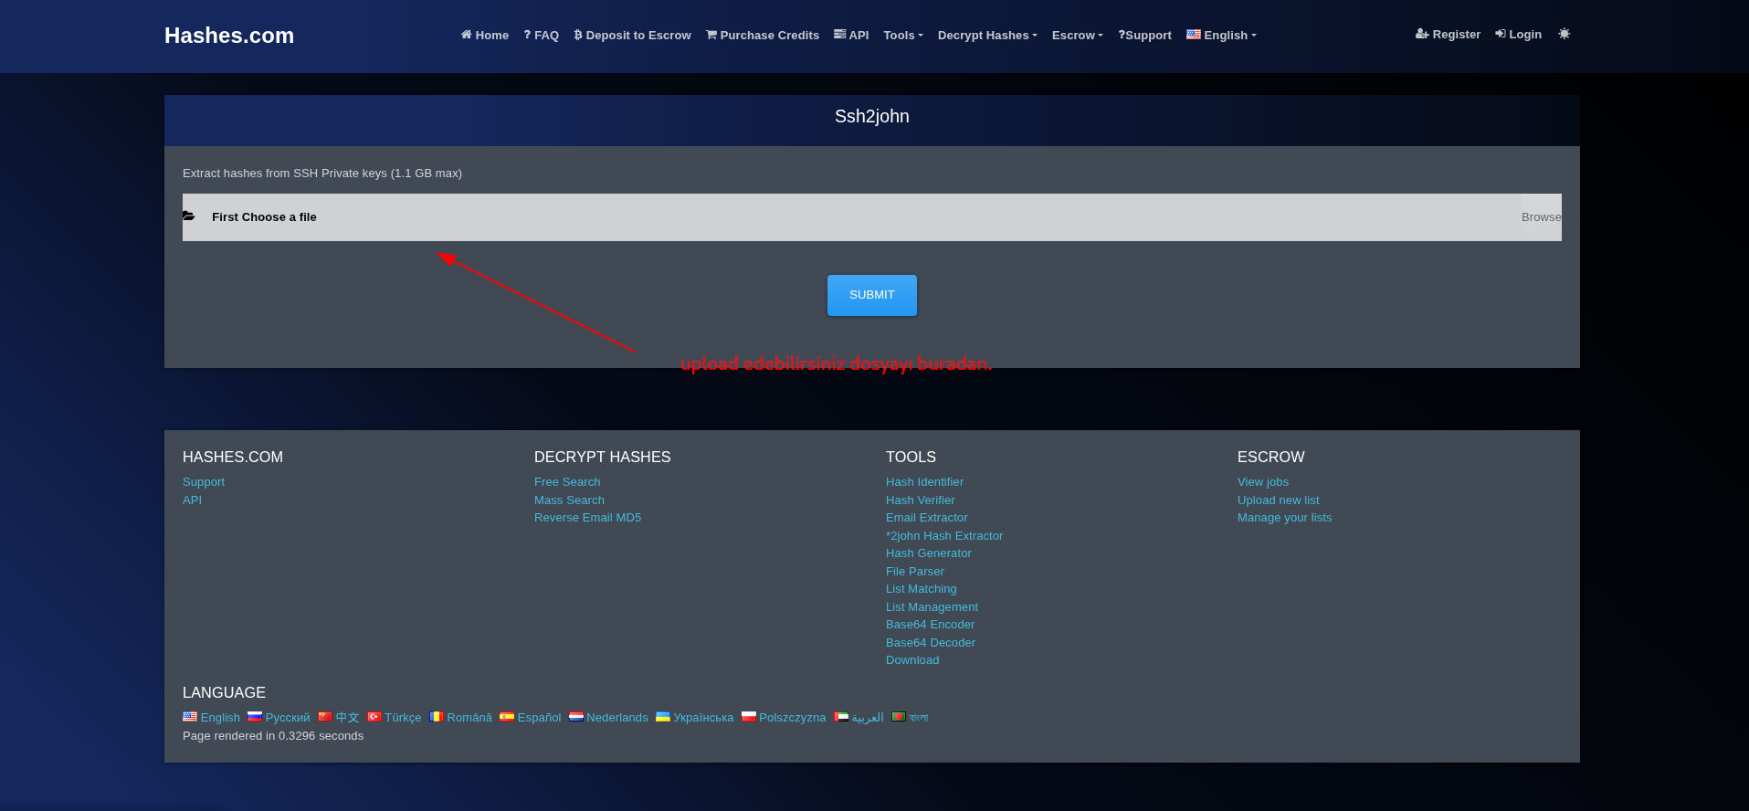Select Polszczyzna language

(785, 718)
